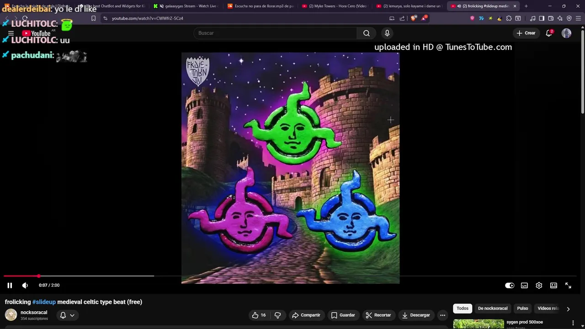Open the Brave VPN shield icon
Image resolution: width=585 pixels, height=329 pixels.
click(569, 18)
